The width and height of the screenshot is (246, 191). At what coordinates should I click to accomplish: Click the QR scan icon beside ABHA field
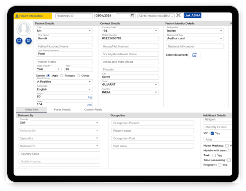pos(178,15)
